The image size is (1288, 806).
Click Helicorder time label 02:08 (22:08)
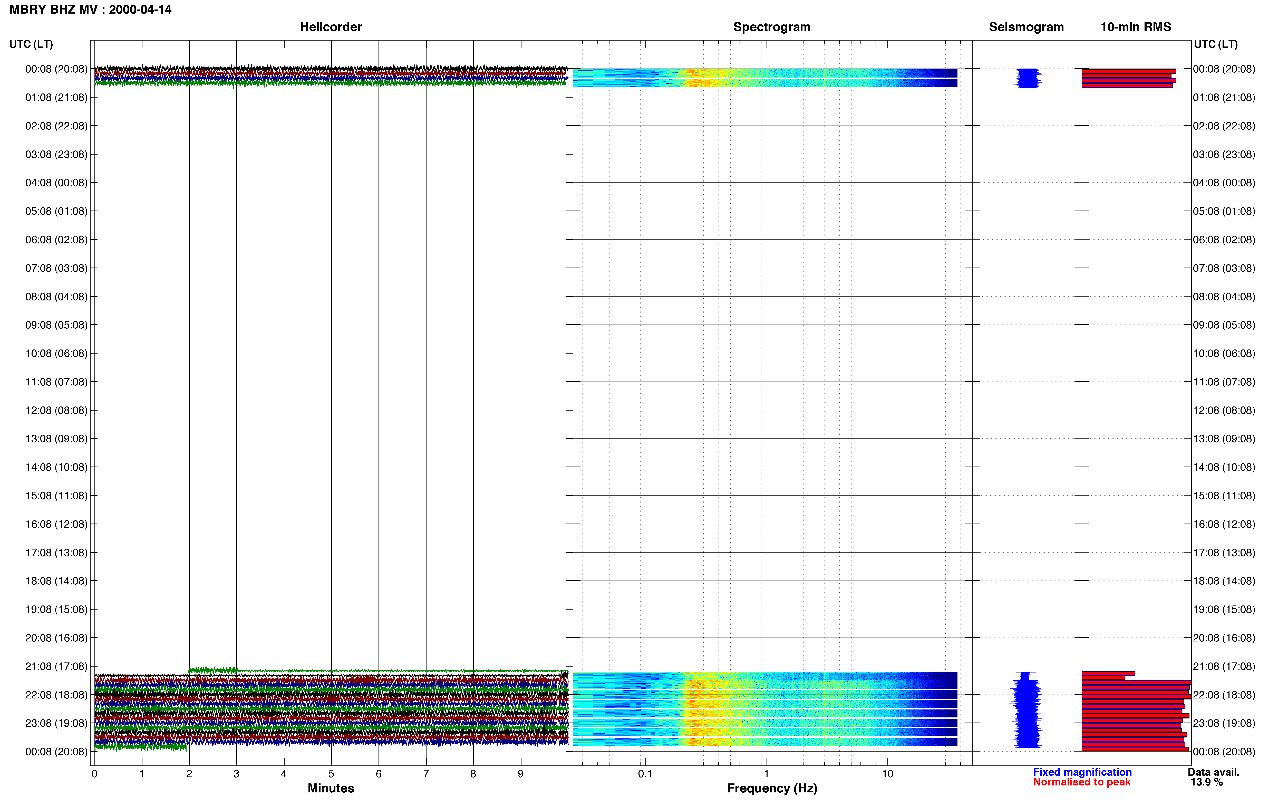coord(56,126)
